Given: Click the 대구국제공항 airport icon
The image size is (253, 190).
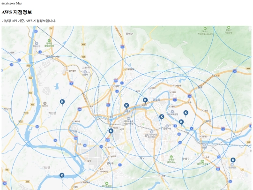Looking at the screenshot, I should 172,112.
